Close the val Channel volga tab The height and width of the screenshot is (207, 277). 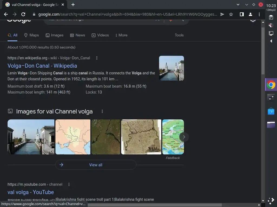click(63, 5)
